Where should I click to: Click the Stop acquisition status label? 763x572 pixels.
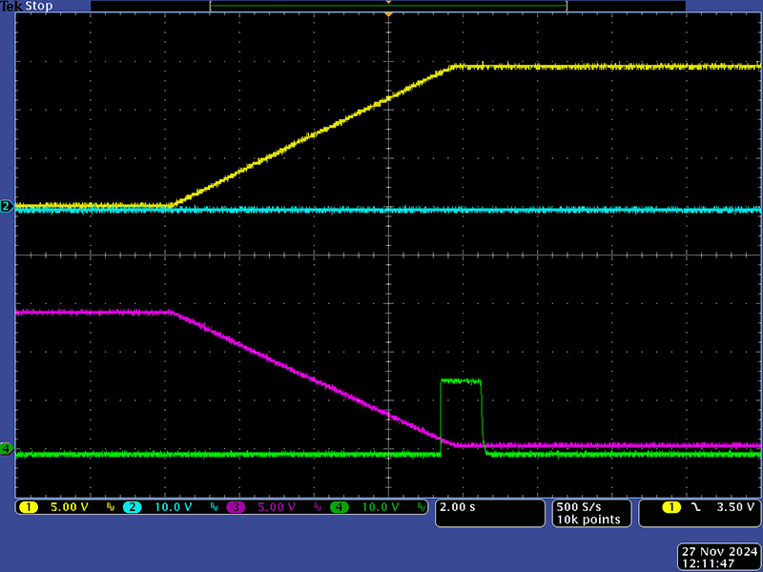(x=39, y=7)
